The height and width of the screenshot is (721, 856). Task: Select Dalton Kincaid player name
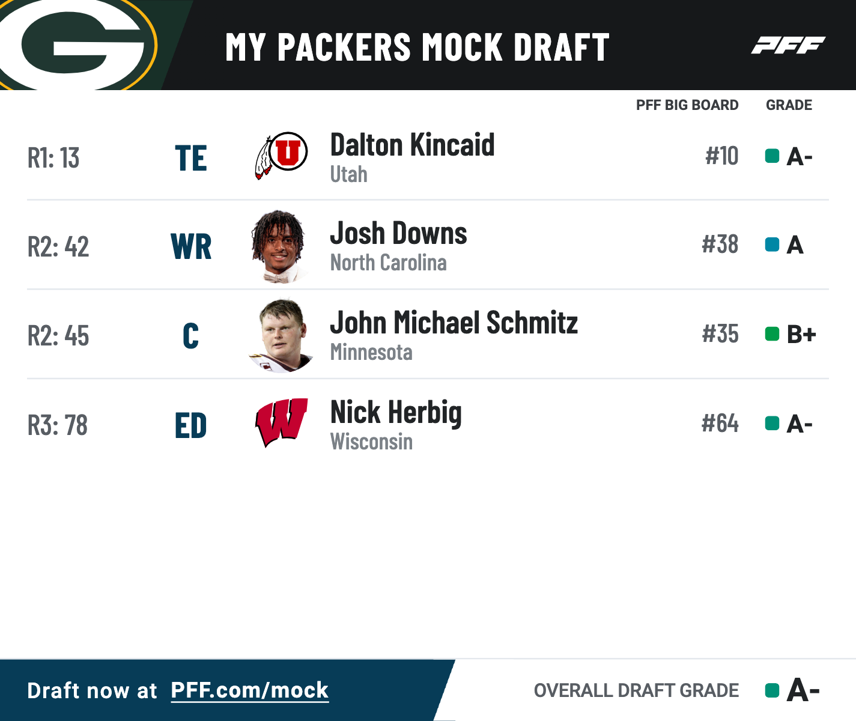point(412,145)
